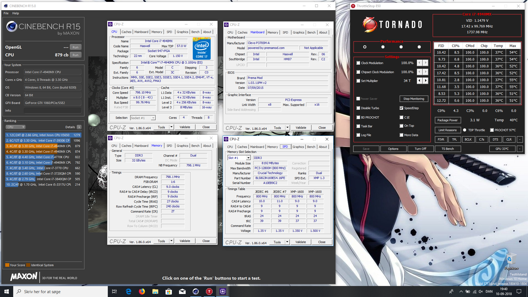Switch to Bench tab in CPU-Z Mainboard window

(x=312, y=32)
